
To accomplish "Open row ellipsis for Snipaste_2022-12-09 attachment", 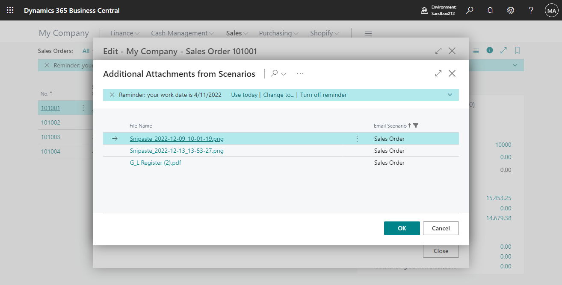I will pos(357,138).
